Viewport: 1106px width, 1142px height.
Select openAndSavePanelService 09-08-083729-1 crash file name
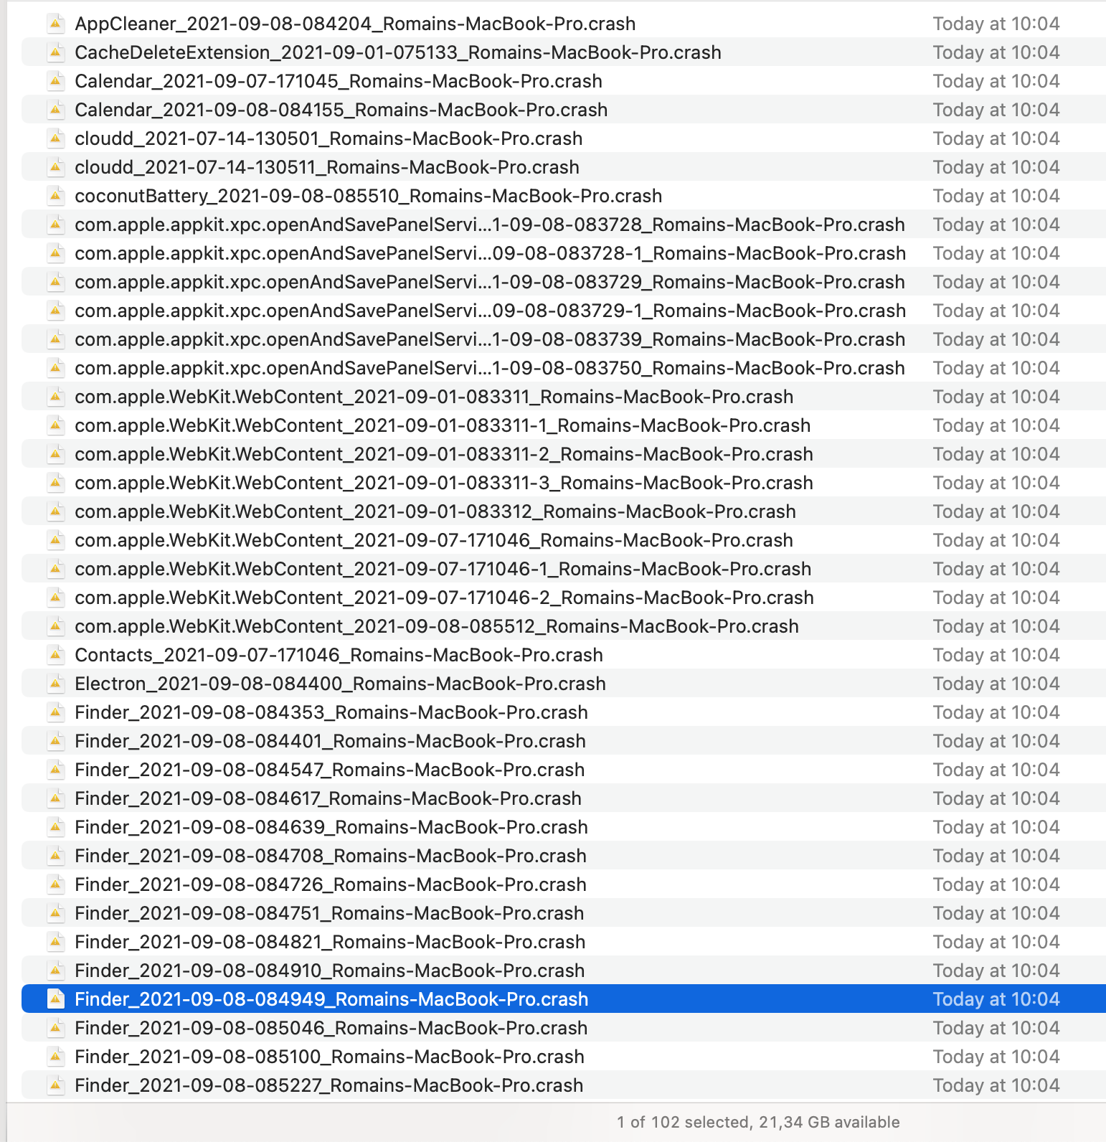tap(491, 311)
